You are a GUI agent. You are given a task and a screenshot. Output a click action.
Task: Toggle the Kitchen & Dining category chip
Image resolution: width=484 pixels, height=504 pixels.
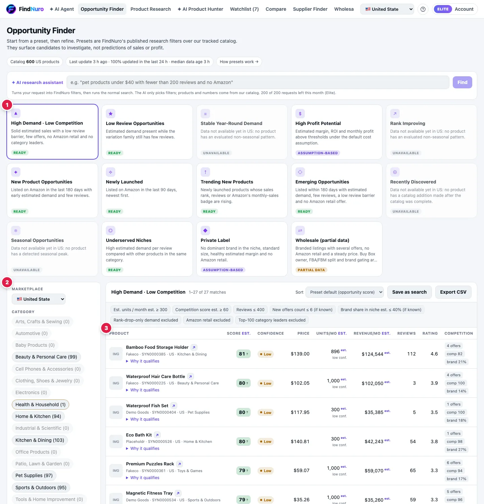pos(40,440)
